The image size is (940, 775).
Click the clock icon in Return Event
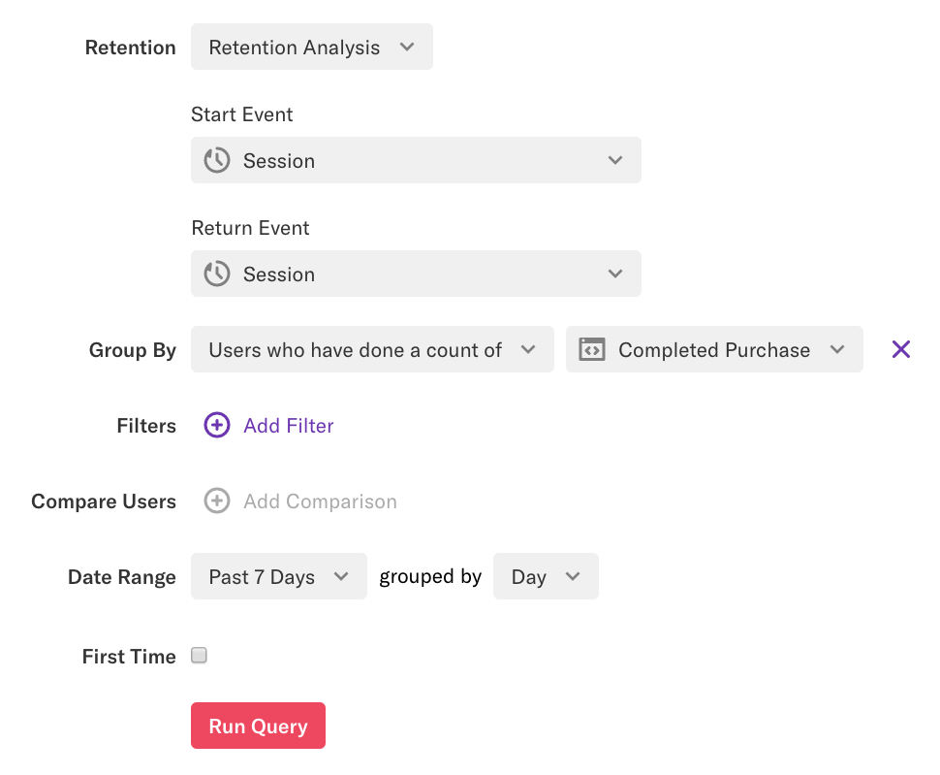coord(217,274)
